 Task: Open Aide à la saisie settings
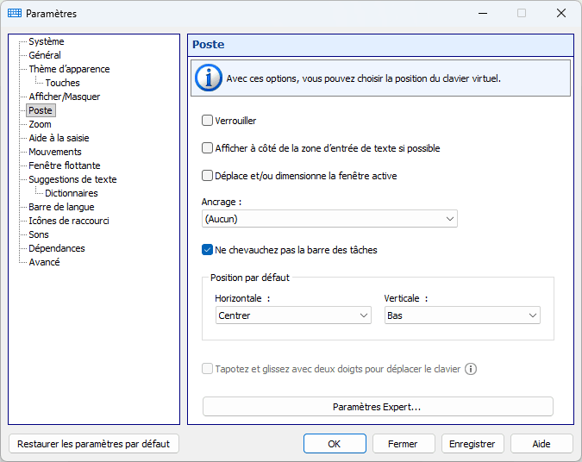(59, 138)
